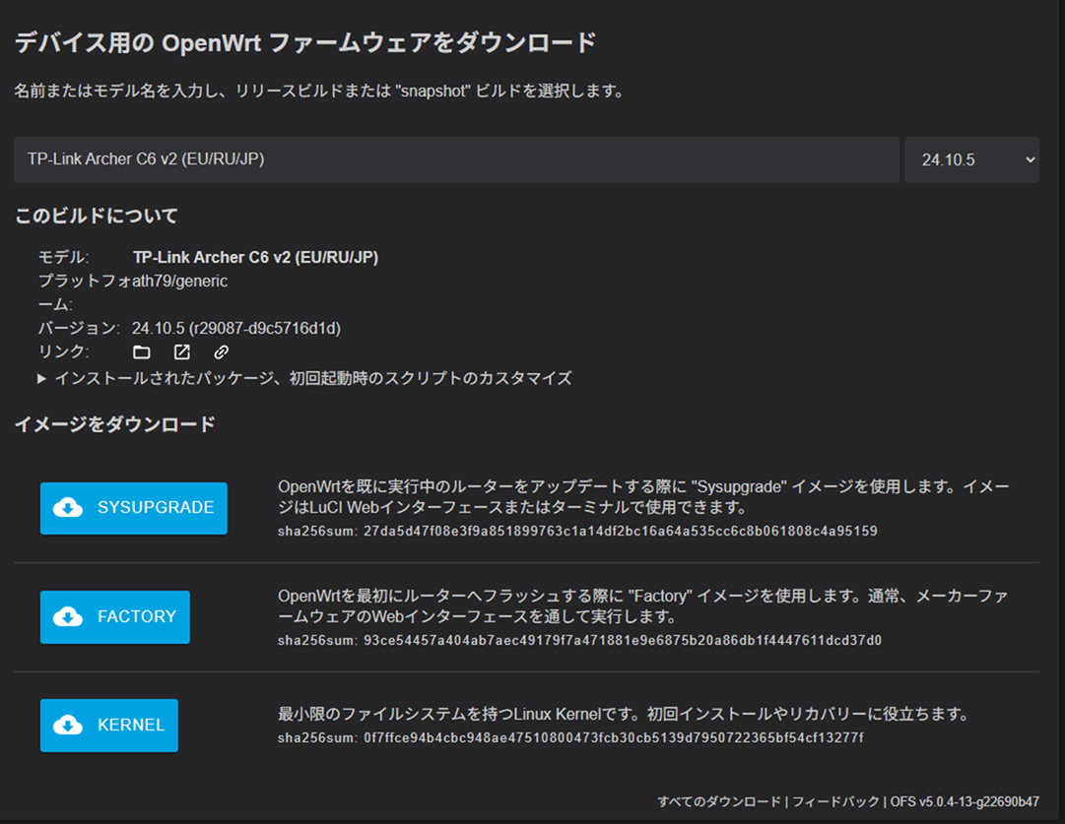Click bold model name TP-Link Archer C6 v2
Image resolution: width=1065 pixels, height=824 pixels.
(255, 257)
